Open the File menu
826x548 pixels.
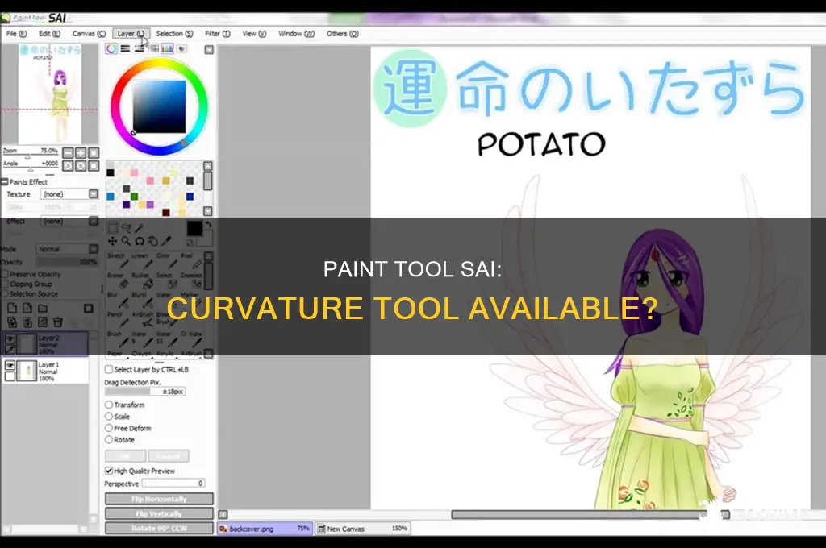tap(16, 34)
